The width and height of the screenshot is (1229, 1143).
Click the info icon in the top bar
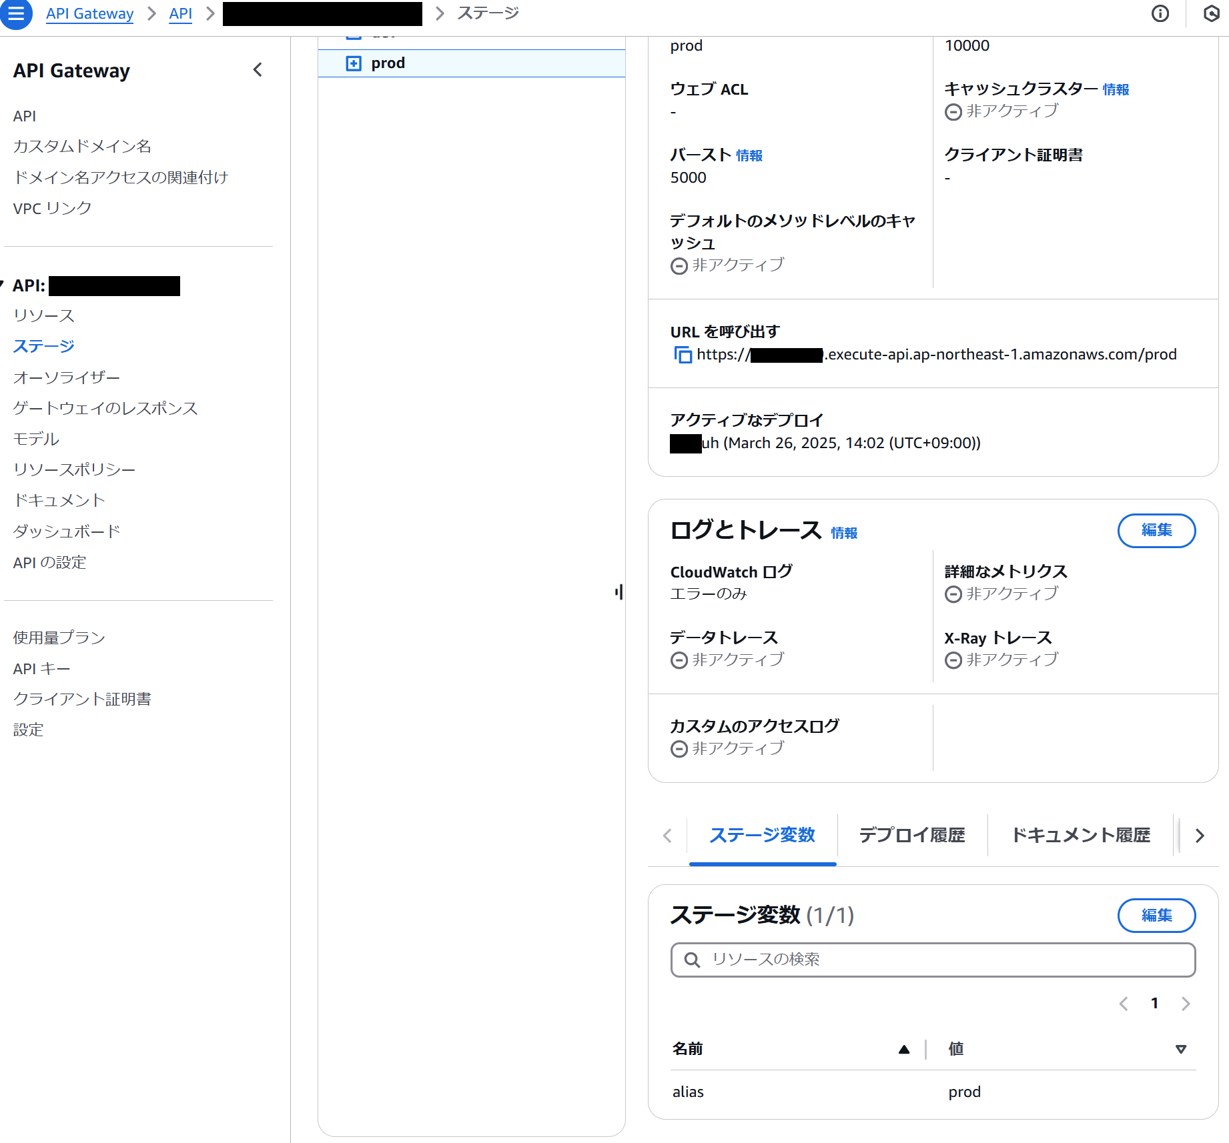pos(1161,13)
